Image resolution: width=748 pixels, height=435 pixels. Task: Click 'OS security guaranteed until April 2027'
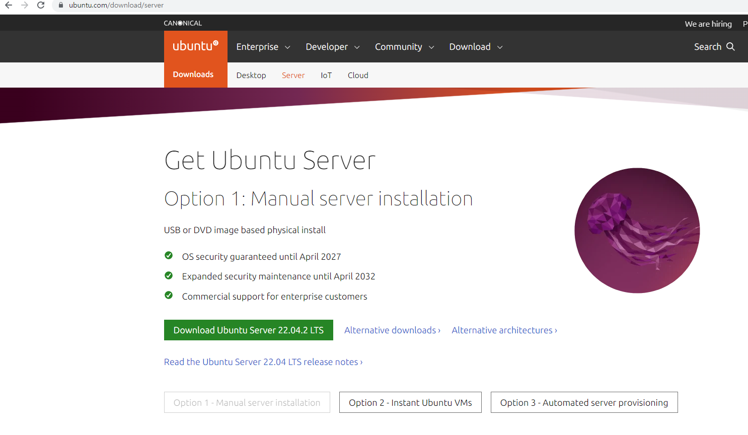click(x=261, y=257)
